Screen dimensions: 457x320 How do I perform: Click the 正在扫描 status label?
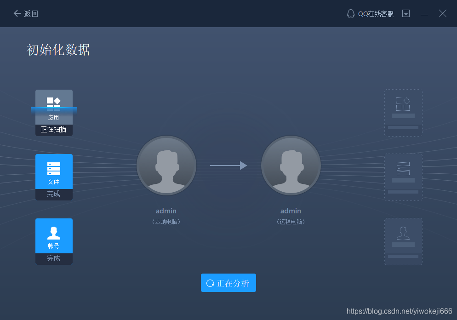click(54, 130)
